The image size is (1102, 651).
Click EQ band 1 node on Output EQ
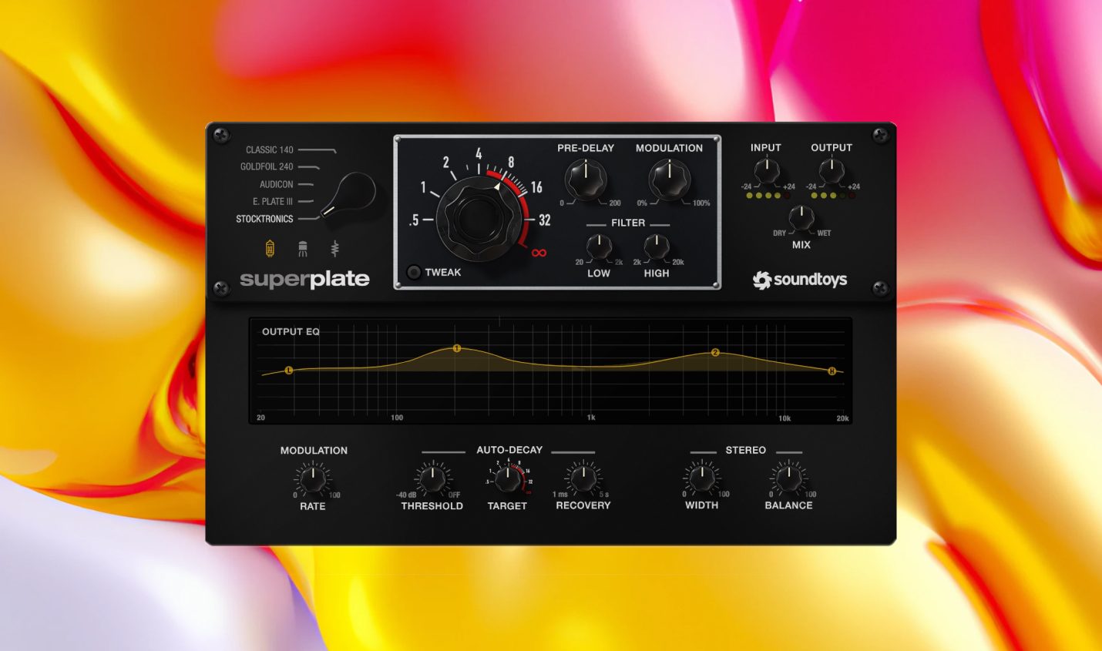455,350
